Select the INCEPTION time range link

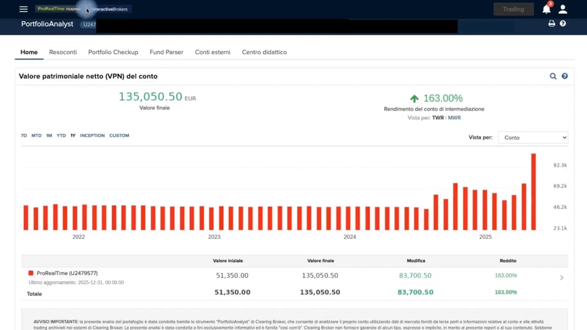pyautogui.click(x=92, y=136)
